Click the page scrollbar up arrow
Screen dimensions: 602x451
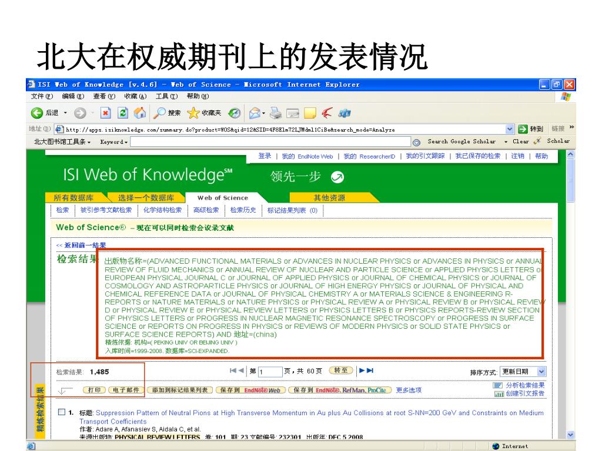click(570, 154)
